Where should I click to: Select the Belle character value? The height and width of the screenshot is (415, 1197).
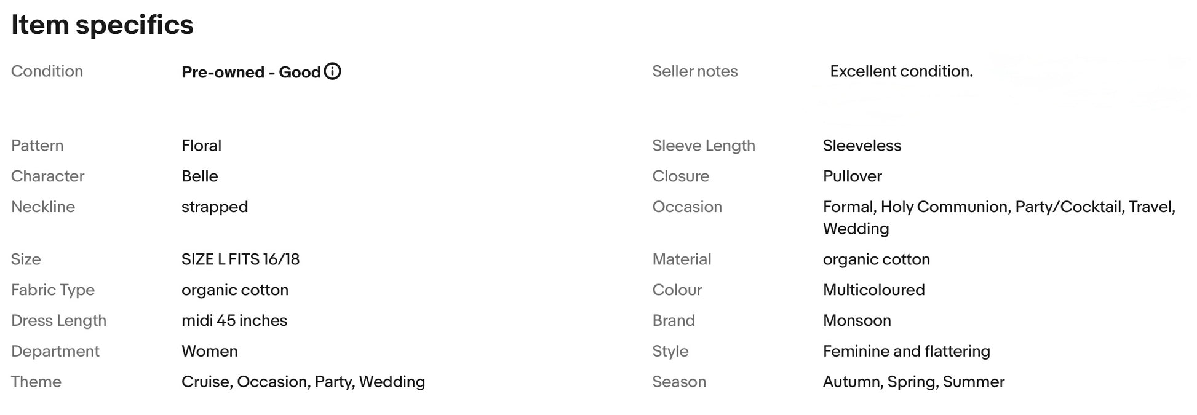[199, 176]
